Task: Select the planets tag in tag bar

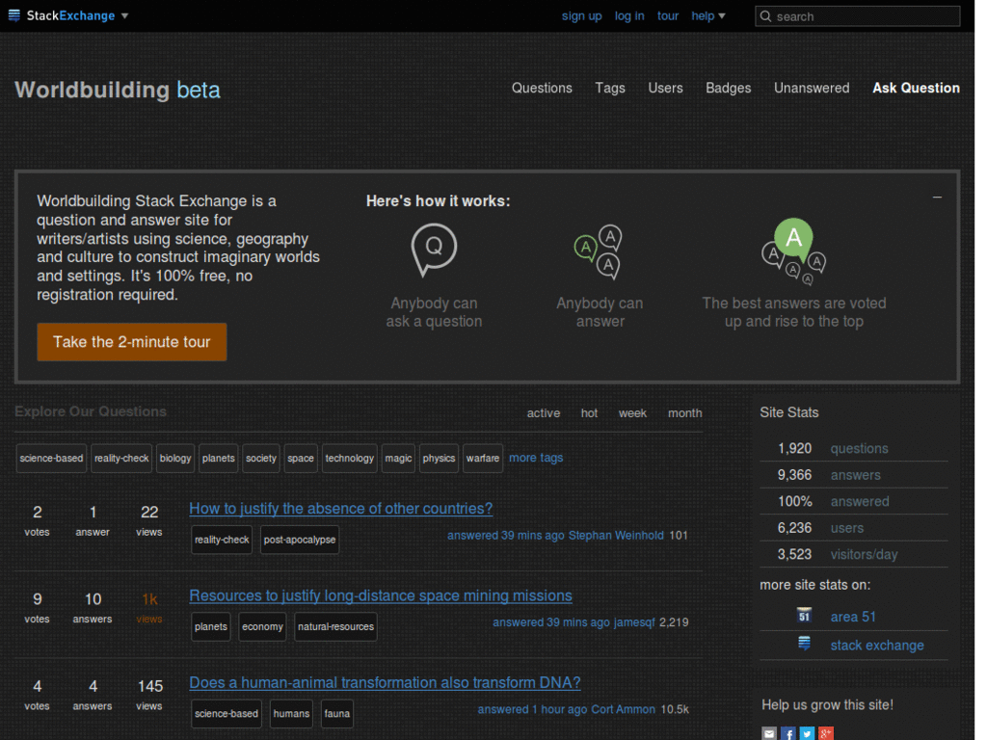Action: tap(219, 458)
